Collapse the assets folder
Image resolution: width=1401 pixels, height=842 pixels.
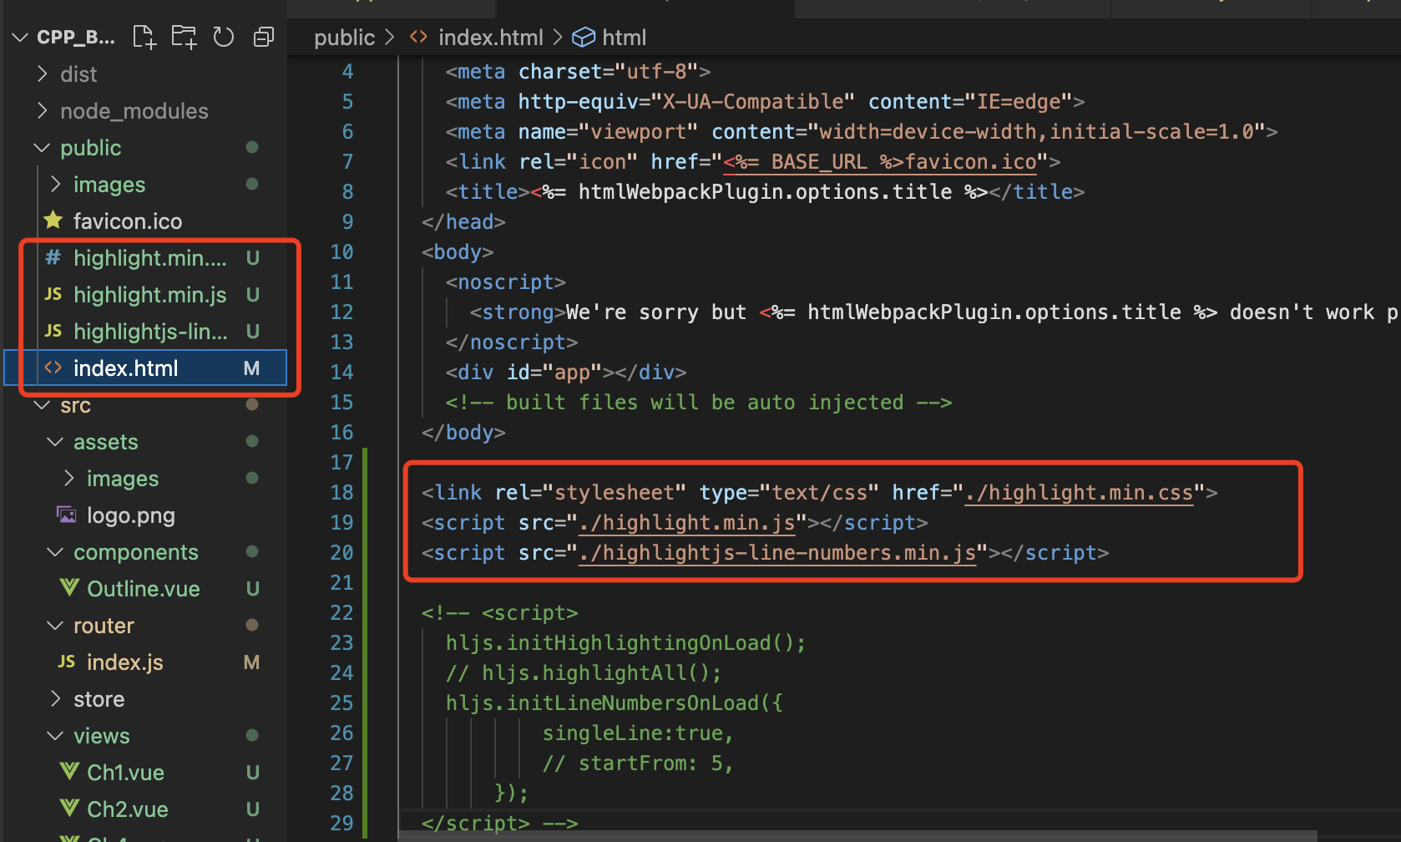[x=55, y=442]
